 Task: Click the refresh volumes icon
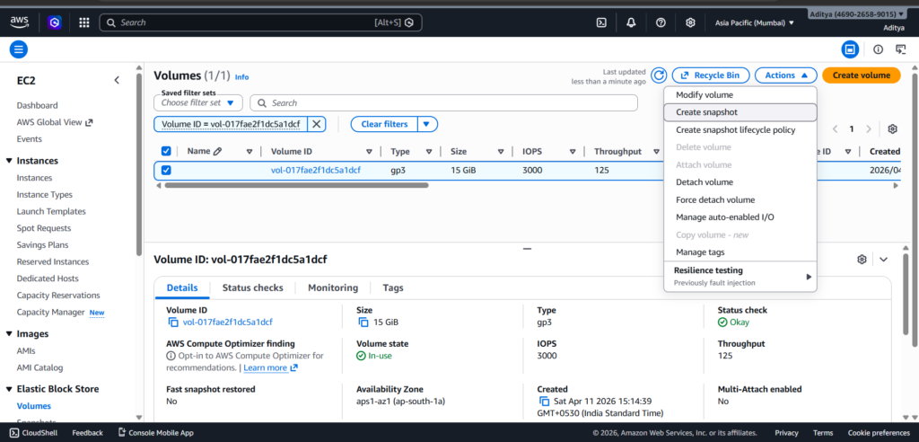659,75
